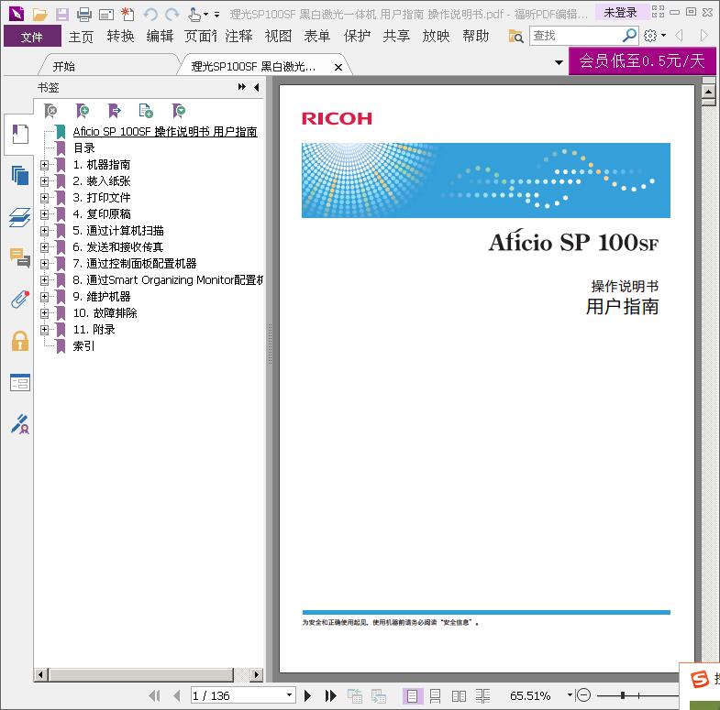The image size is (720, 710).
Task: Click the expand panel double-arrow icon
Action: coord(241,87)
